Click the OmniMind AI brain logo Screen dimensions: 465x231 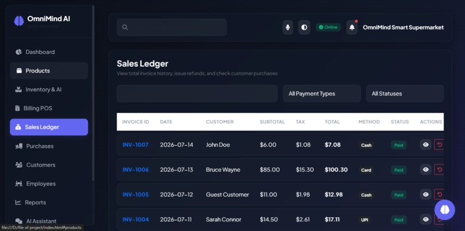pyautogui.click(x=18, y=21)
